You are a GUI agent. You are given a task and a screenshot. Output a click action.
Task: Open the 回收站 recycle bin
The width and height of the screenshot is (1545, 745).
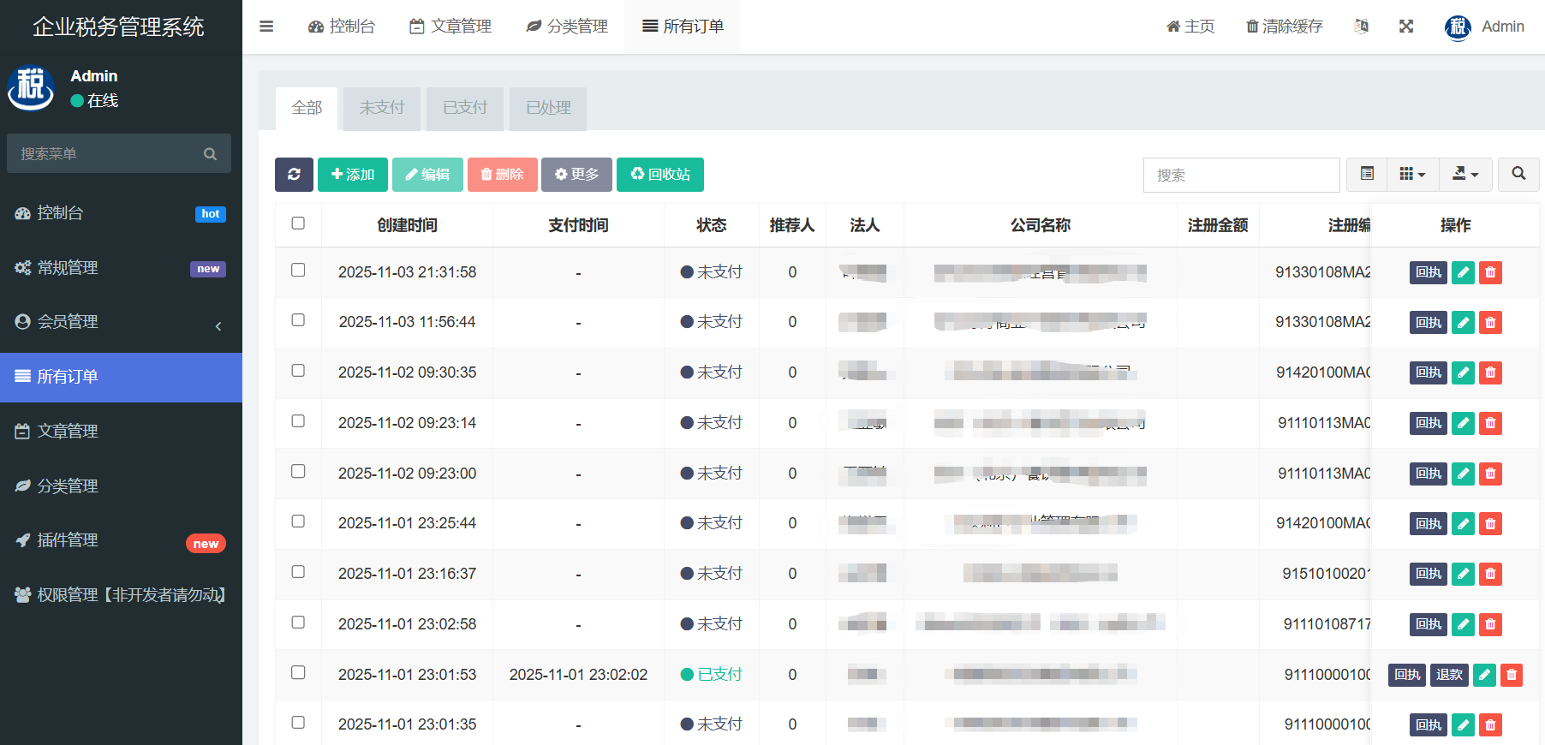pos(659,175)
